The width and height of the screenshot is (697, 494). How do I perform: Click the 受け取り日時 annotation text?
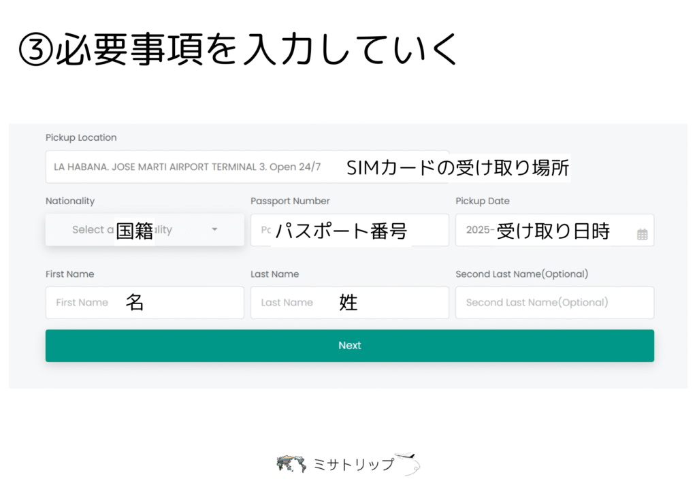553,231
